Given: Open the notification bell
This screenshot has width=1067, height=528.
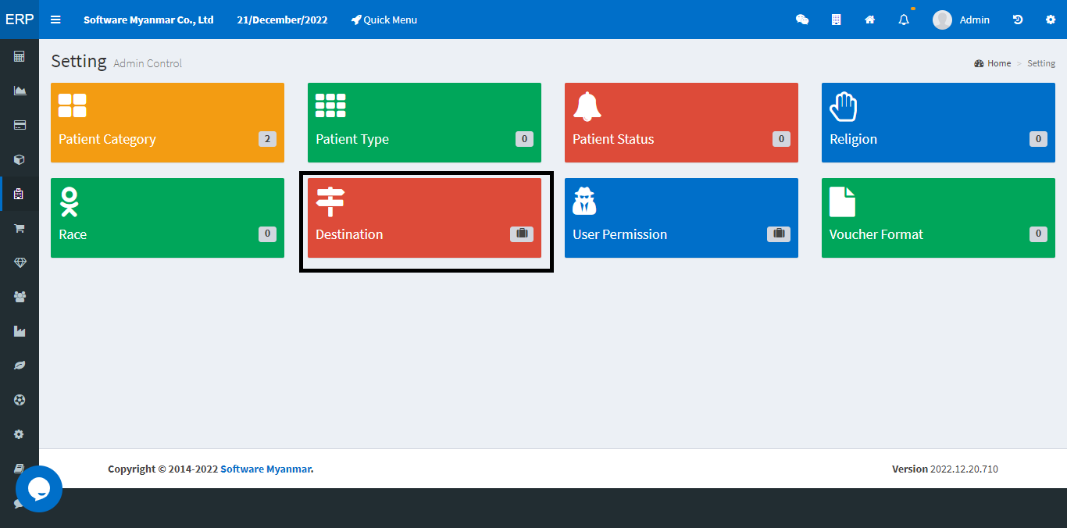Looking at the screenshot, I should coord(904,20).
